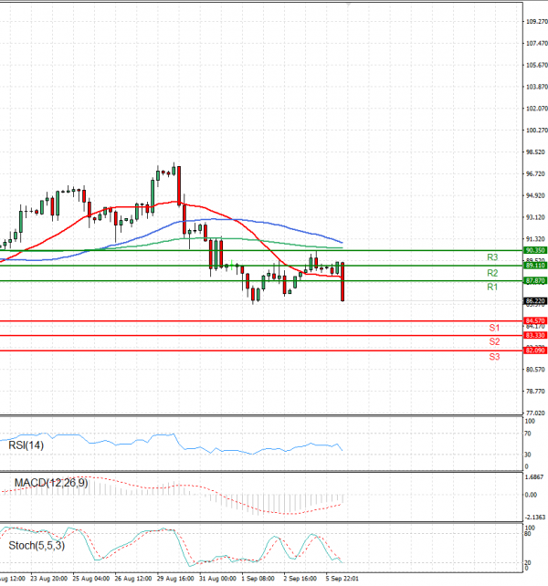This screenshot has width=548, height=586.
Task: Click the 84.570 support price tag
Action: click(535, 320)
